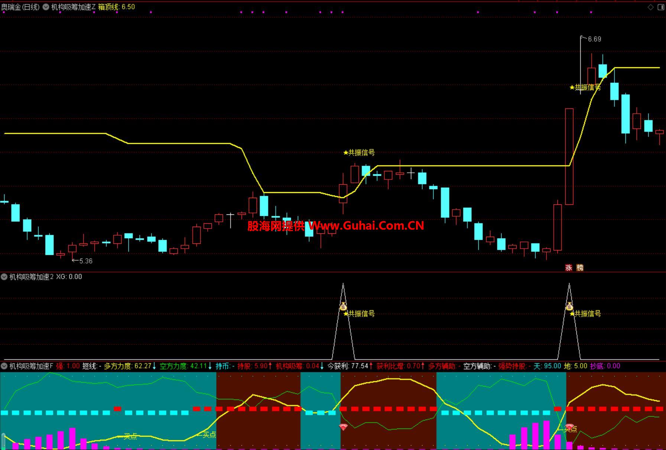Click the 奥瑞金(日线) stock title
Viewport: 666px width, 450px height.
[x=20, y=7]
